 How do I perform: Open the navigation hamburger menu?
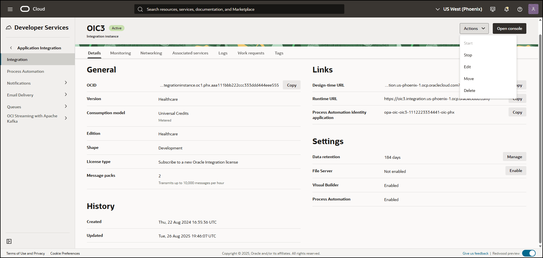coord(10,9)
